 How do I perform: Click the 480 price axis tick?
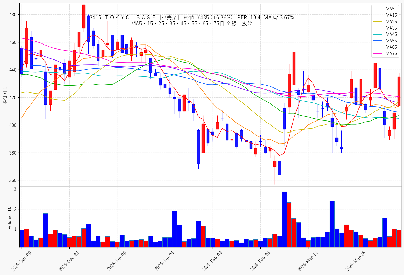click(13, 15)
